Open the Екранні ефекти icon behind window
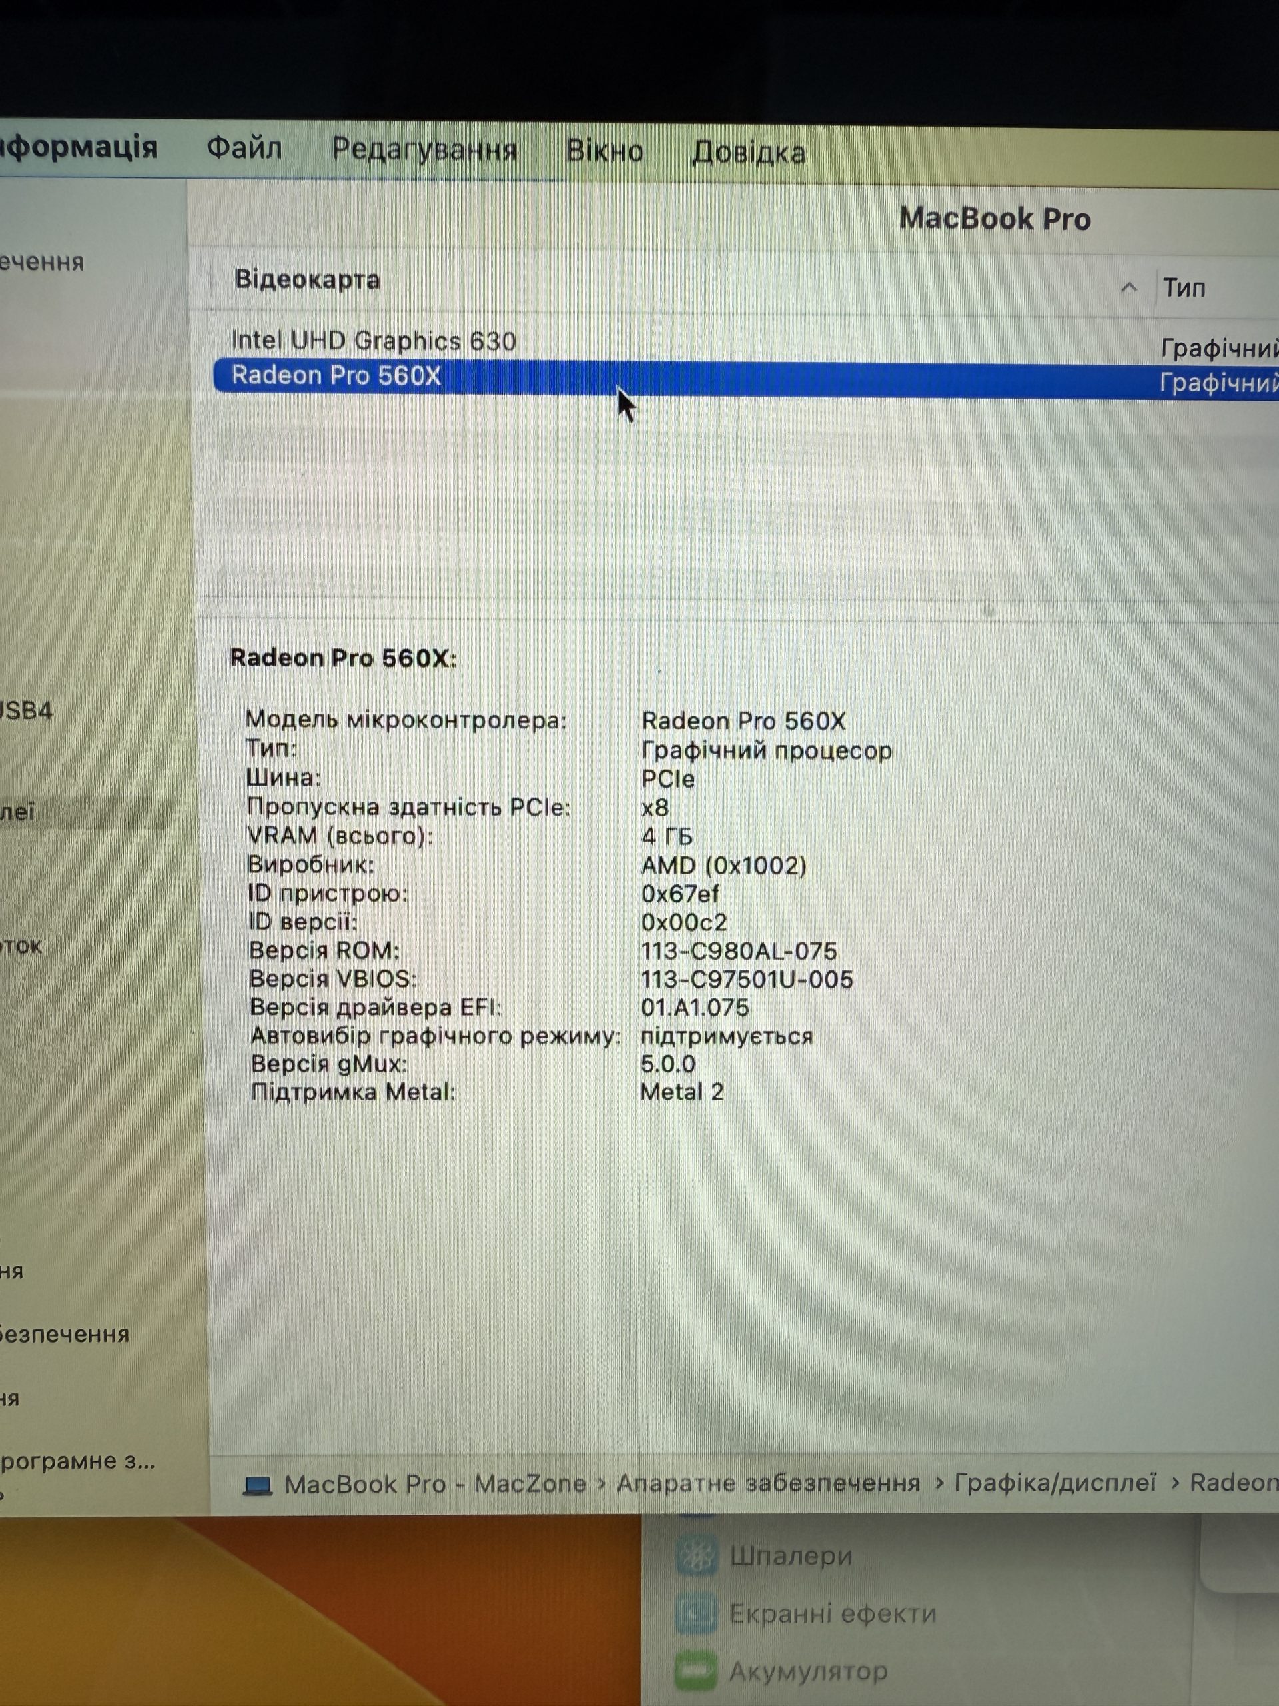 click(696, 1612)
